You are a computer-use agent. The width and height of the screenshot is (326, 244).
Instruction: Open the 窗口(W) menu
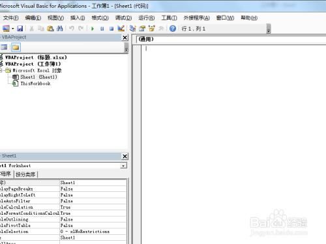225,18
